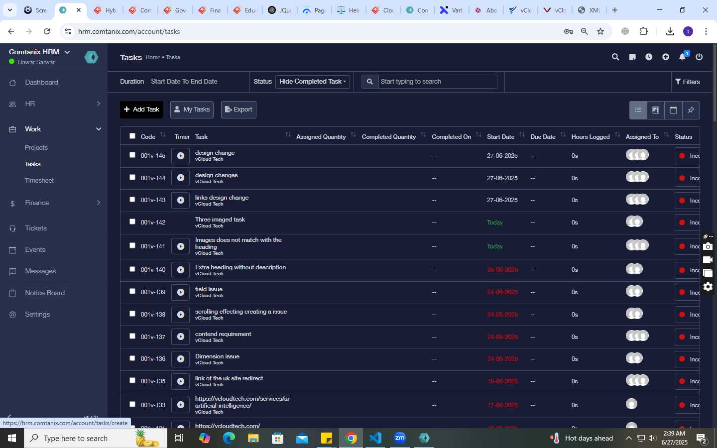Image resolution: width=717 pixels, height=448 pixels.
Task: Click the Start Date To End Date field
Action: (184, 82)
